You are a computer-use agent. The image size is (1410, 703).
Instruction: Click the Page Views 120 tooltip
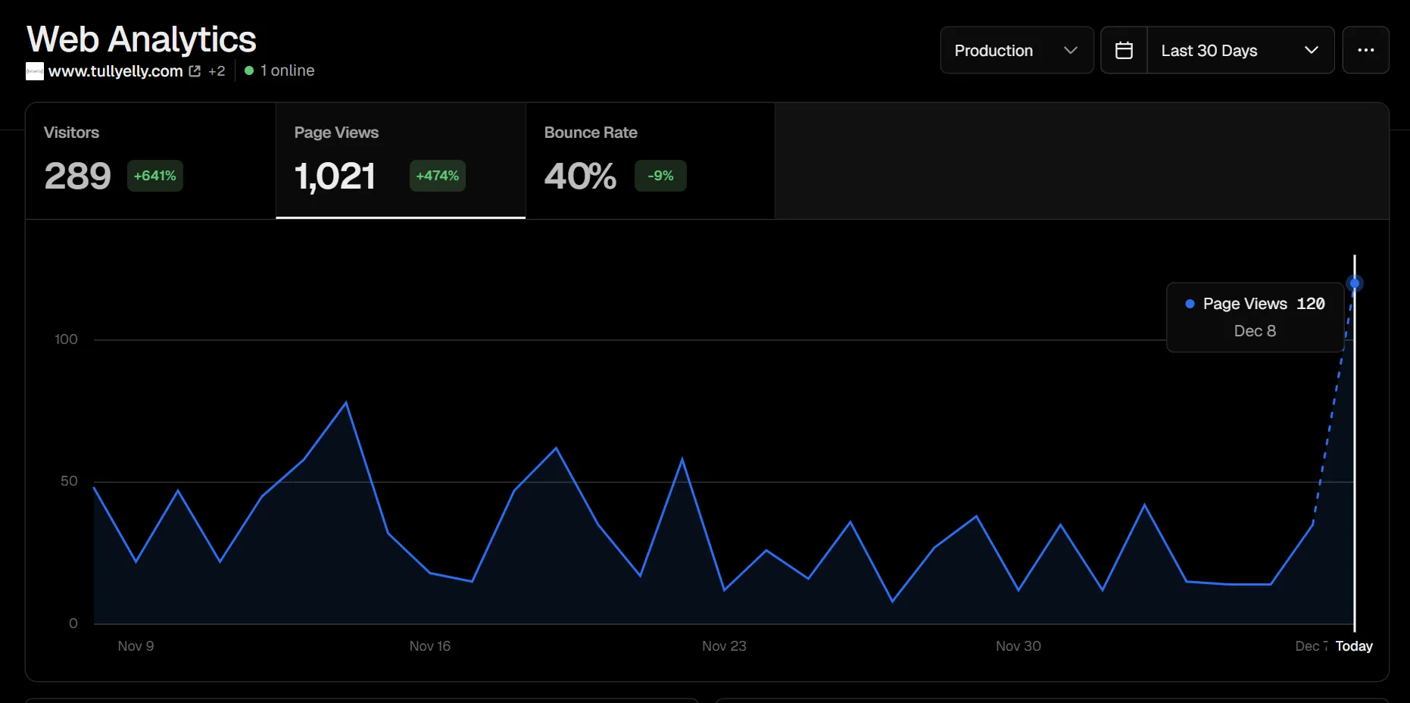pyautogui.click(x=1256, y=317)
